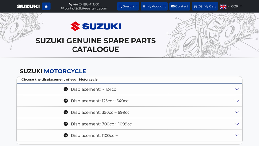View My Cart with (0) items
Viewport: 259px width, 146px height.
click(205, 6)
